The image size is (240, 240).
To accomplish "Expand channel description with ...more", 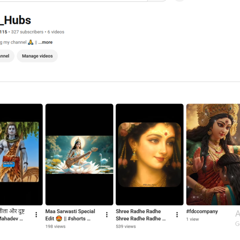I will pyautogui.click(x=45, y=42).
